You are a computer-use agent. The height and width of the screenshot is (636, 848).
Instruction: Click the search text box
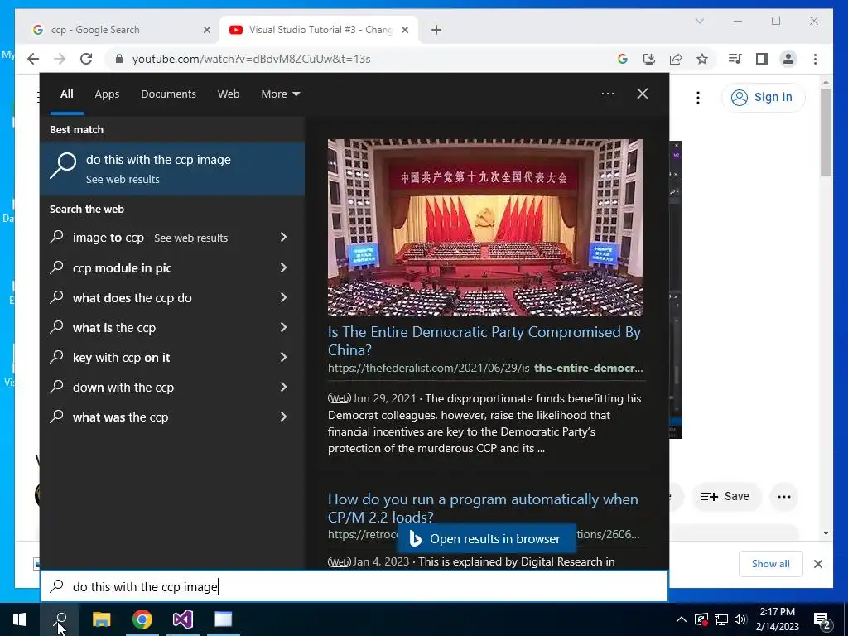354,586
